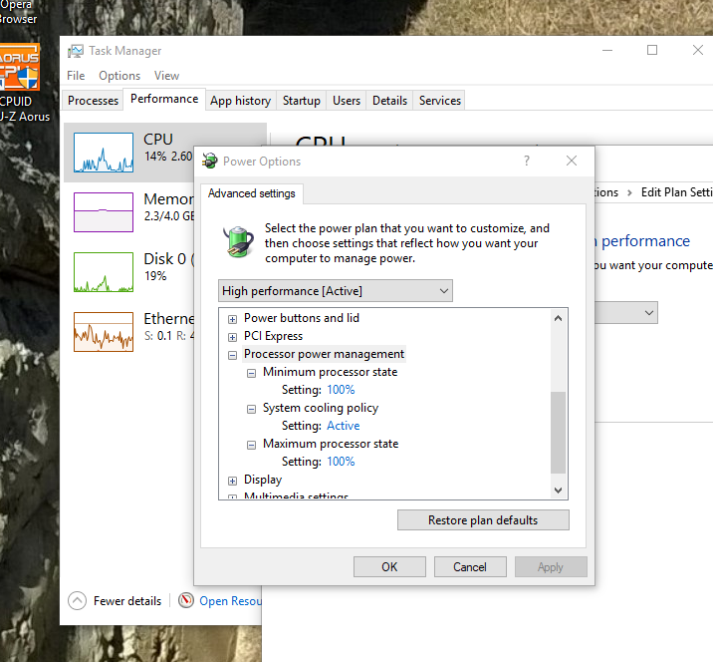Select the Memory usage graph thumbnail
713x662 pixels.
point(104,212)
